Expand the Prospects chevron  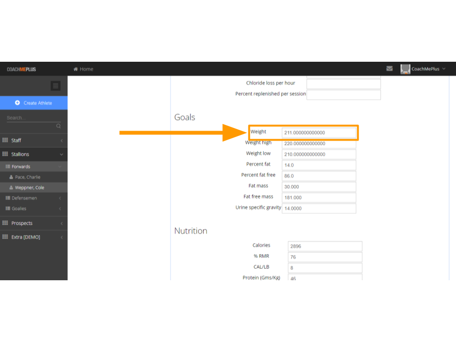click(x=62, y=223)
